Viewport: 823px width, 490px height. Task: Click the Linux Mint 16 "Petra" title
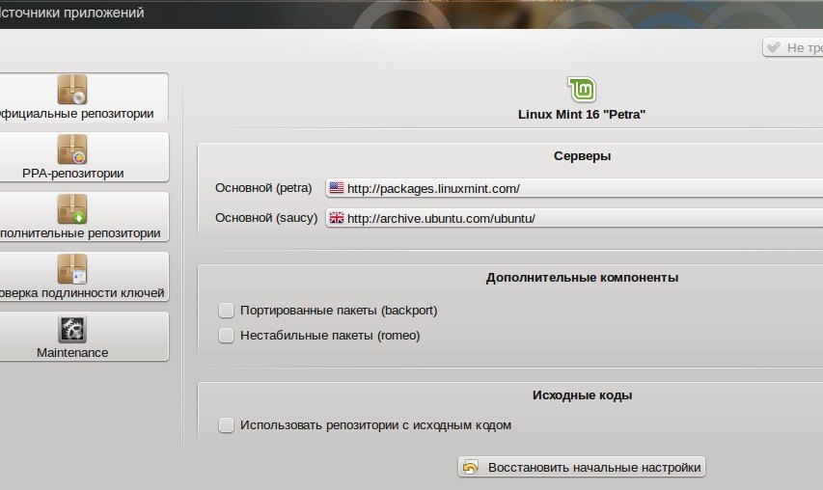pos(582,115)
